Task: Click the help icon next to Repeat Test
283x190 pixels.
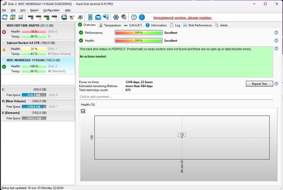Action: [x=276, y=84]
